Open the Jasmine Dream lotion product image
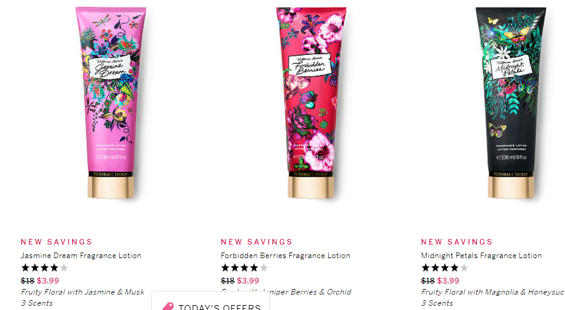This screenshot has width=565, height=310. coord(111,103)
